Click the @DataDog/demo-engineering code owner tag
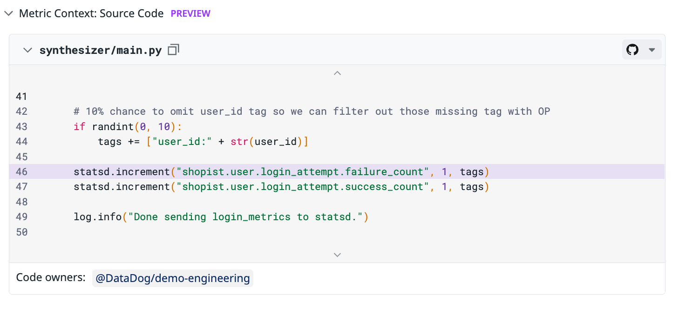Screen dimensions: 679x315 [x=172, y=278]
